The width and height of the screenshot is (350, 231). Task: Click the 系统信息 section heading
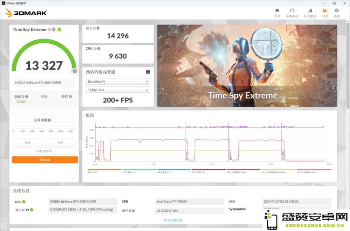(21, 191)
